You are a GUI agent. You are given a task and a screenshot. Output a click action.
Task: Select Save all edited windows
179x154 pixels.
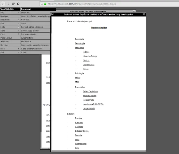(36, 27)
